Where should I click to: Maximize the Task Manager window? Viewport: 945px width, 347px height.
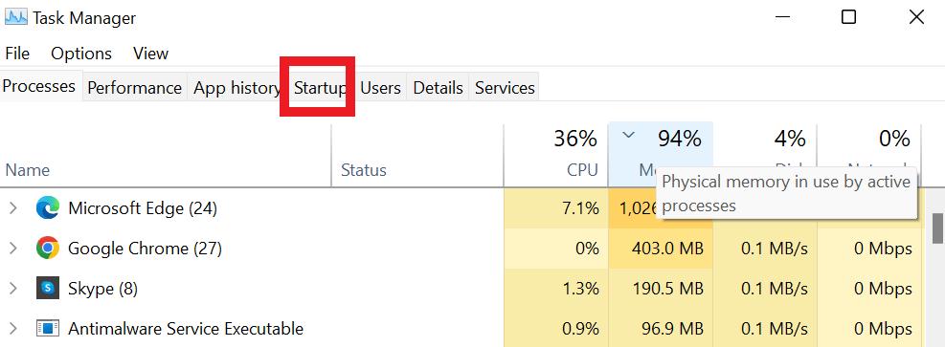[848, 17]
